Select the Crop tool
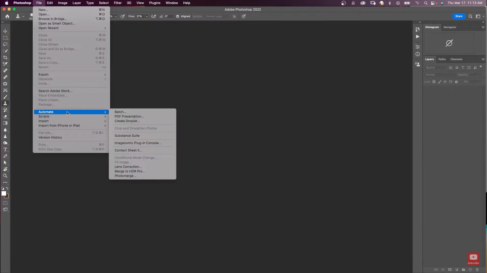Screen dimensions: 487x273 coord(5,57)
